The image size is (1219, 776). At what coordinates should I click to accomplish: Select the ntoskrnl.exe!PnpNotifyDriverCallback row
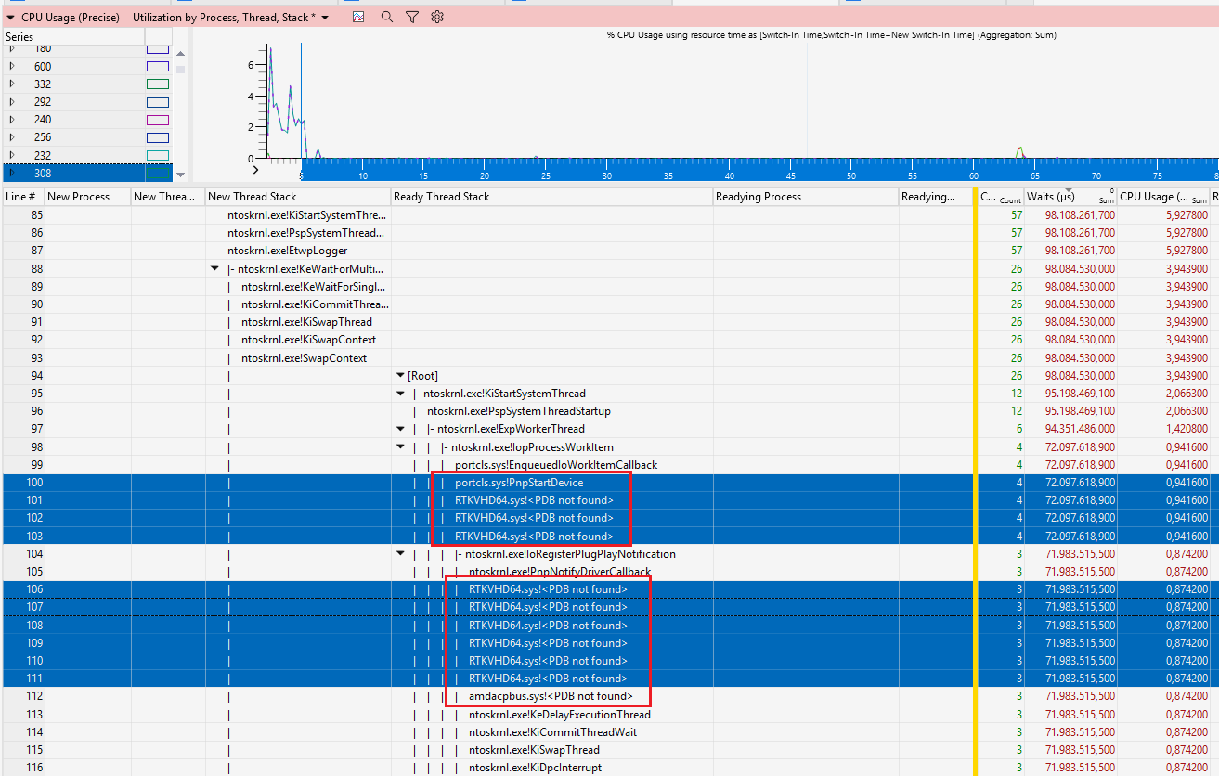click(x=609, y=572)
